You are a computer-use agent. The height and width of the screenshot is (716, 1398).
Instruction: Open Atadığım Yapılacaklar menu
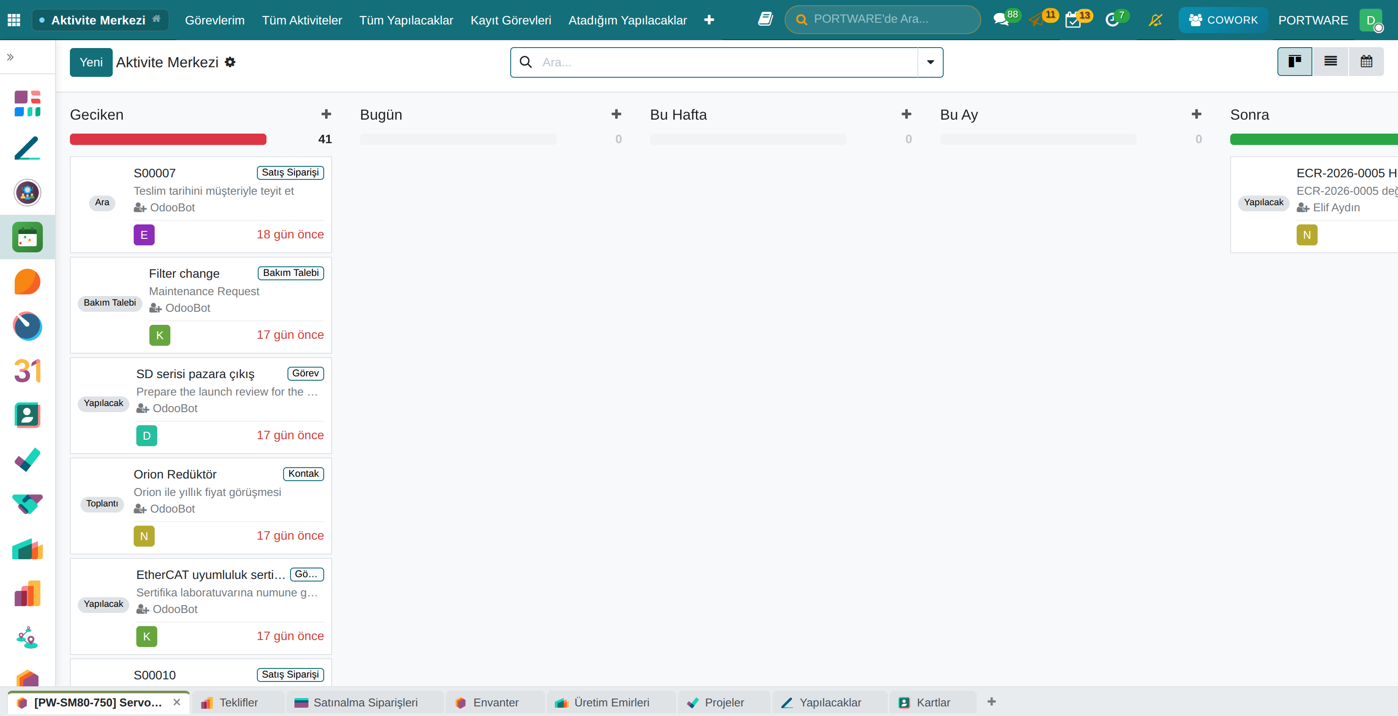pos(627,20)
